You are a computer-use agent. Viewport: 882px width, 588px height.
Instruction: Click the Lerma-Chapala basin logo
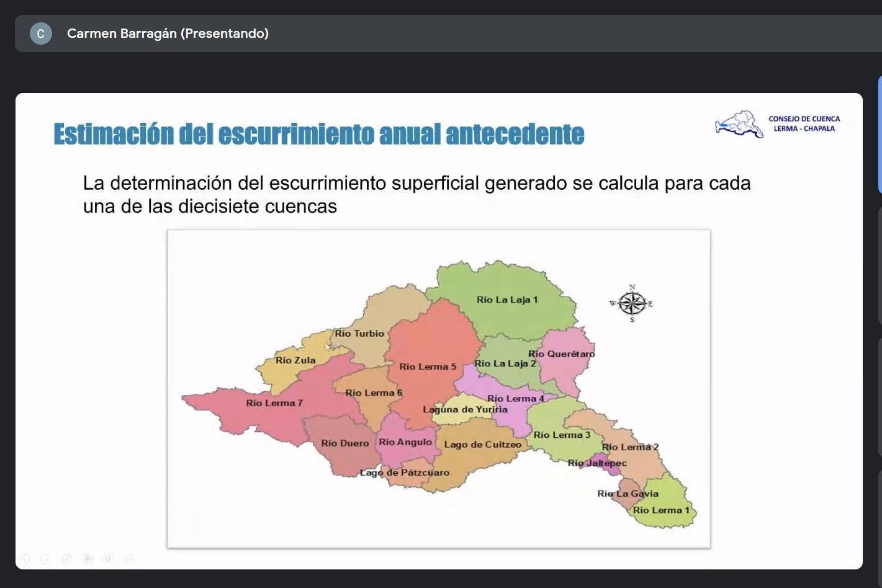point(739,124)
